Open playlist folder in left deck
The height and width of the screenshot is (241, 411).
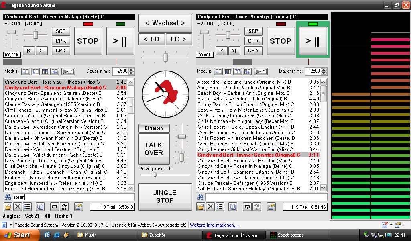[8, 207]
